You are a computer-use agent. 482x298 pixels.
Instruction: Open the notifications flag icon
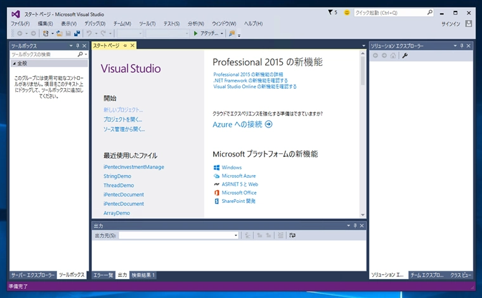pyautogui.click(x=330, y=12)
